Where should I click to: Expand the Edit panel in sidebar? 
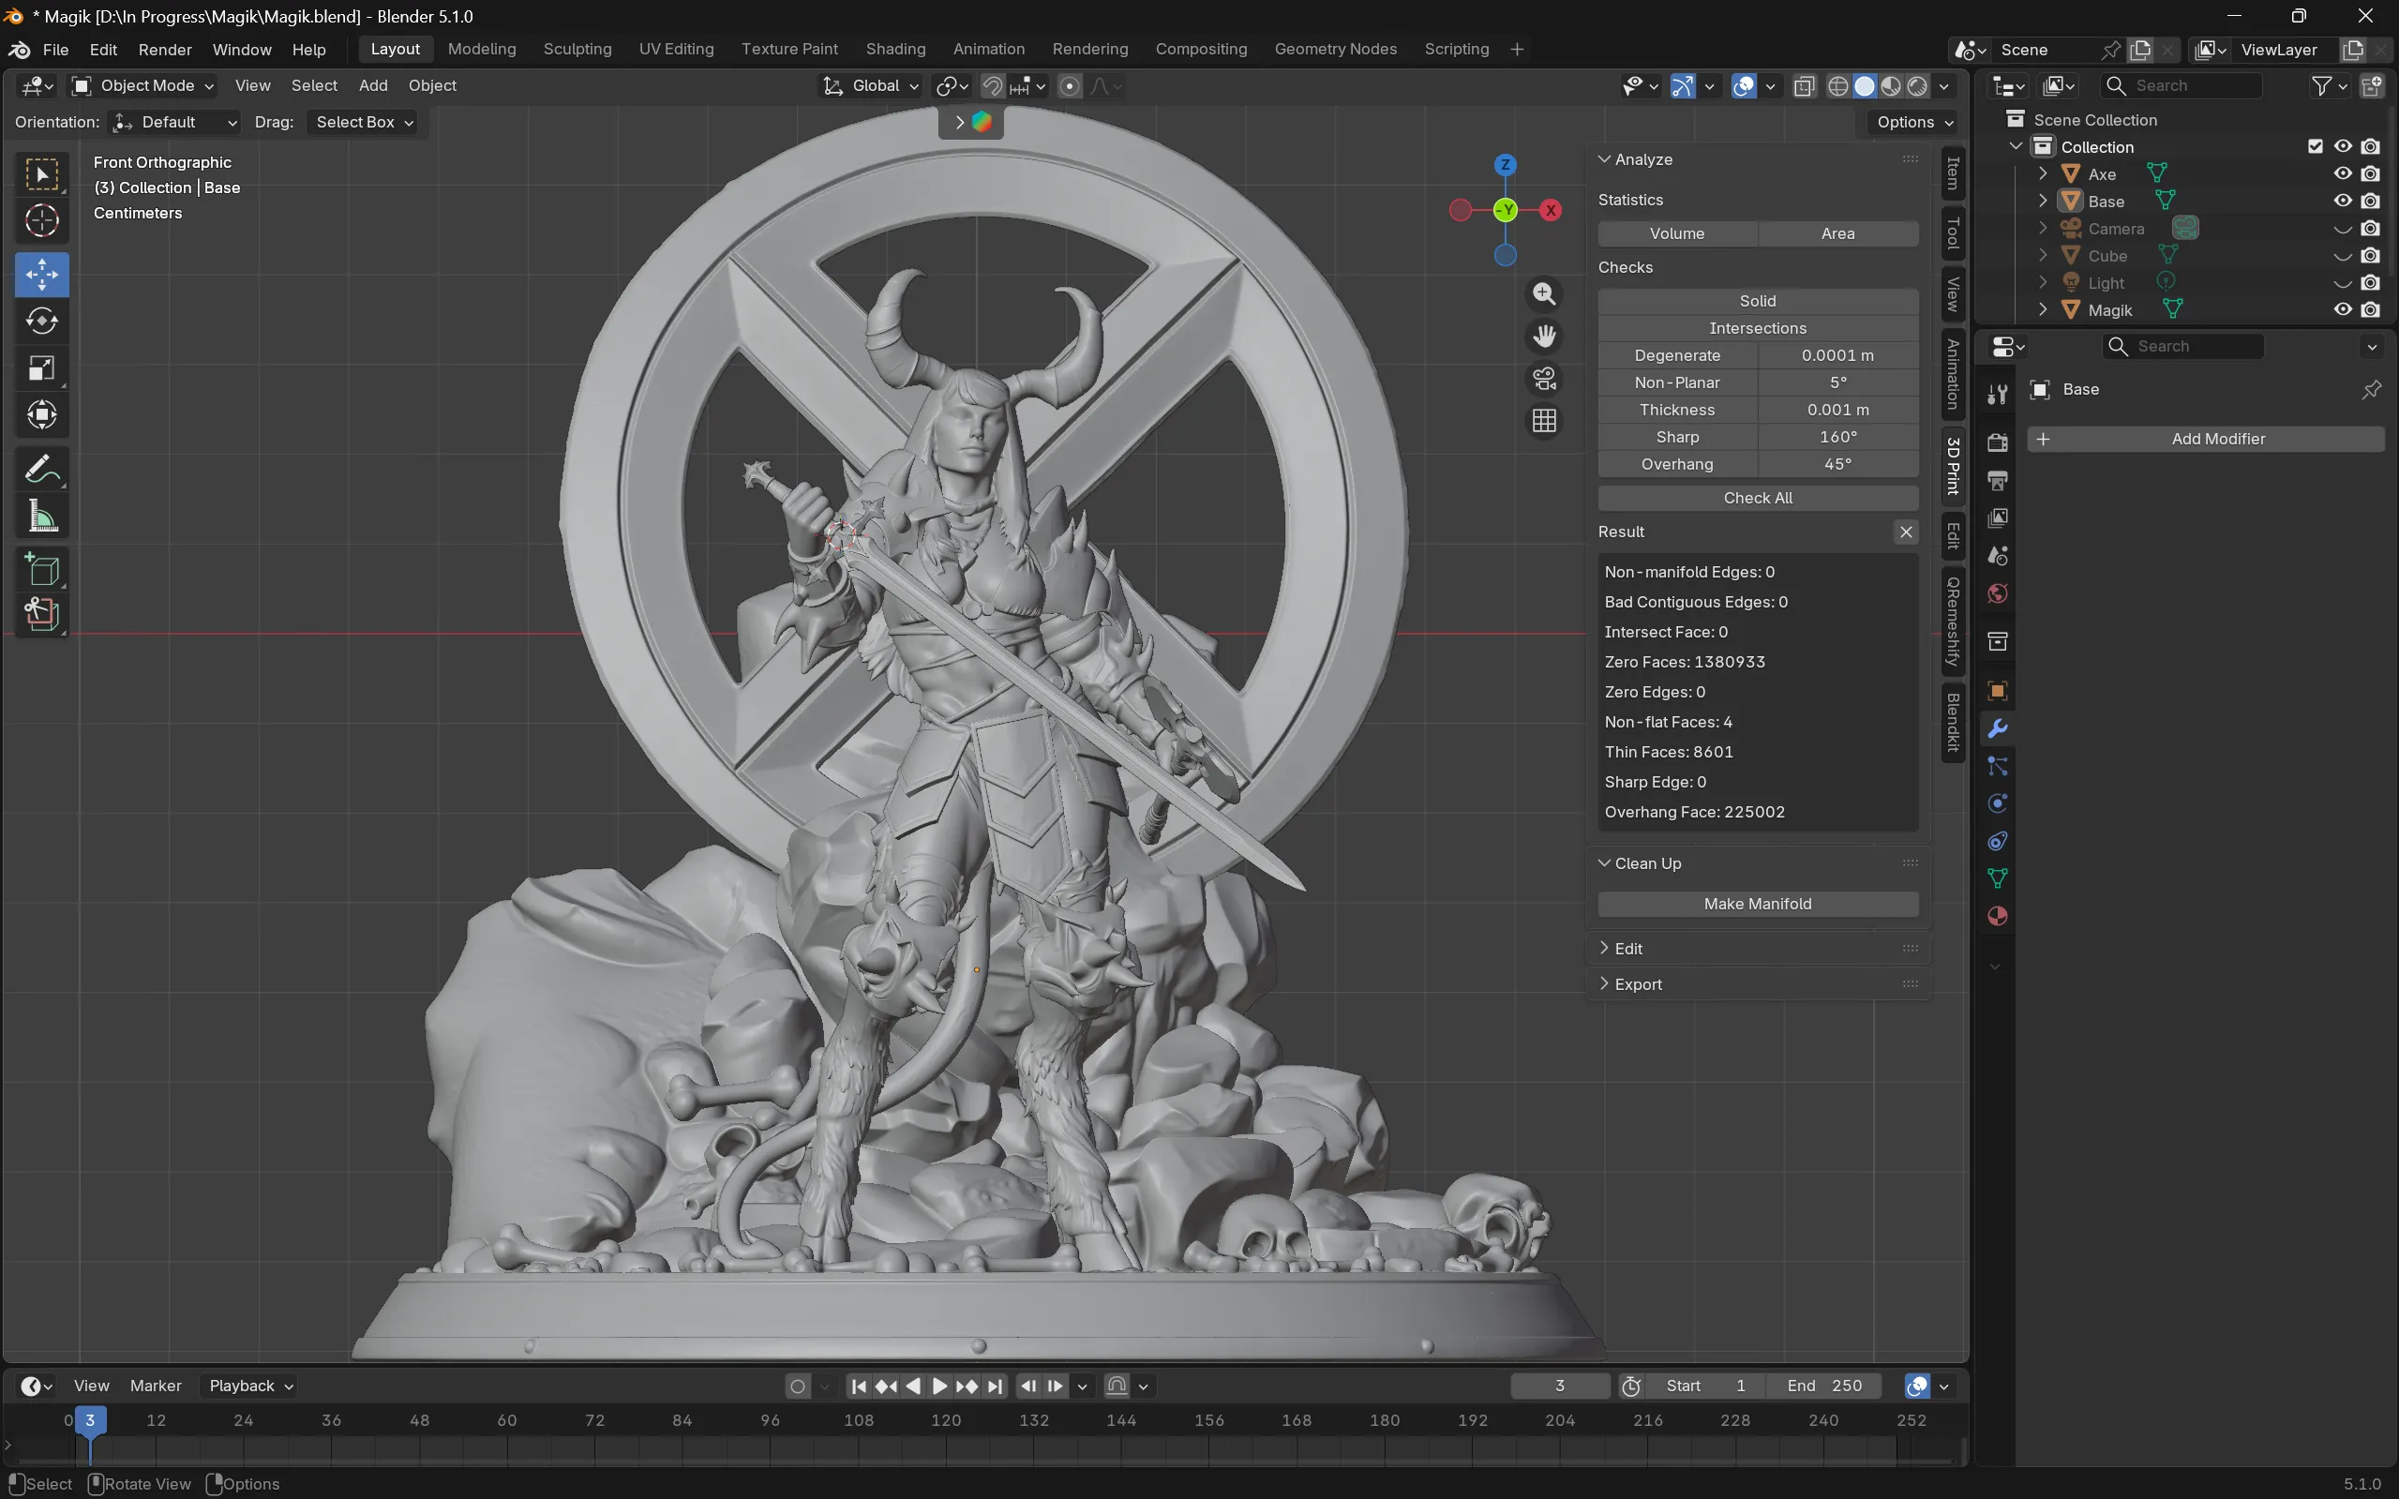[1621, 949]
